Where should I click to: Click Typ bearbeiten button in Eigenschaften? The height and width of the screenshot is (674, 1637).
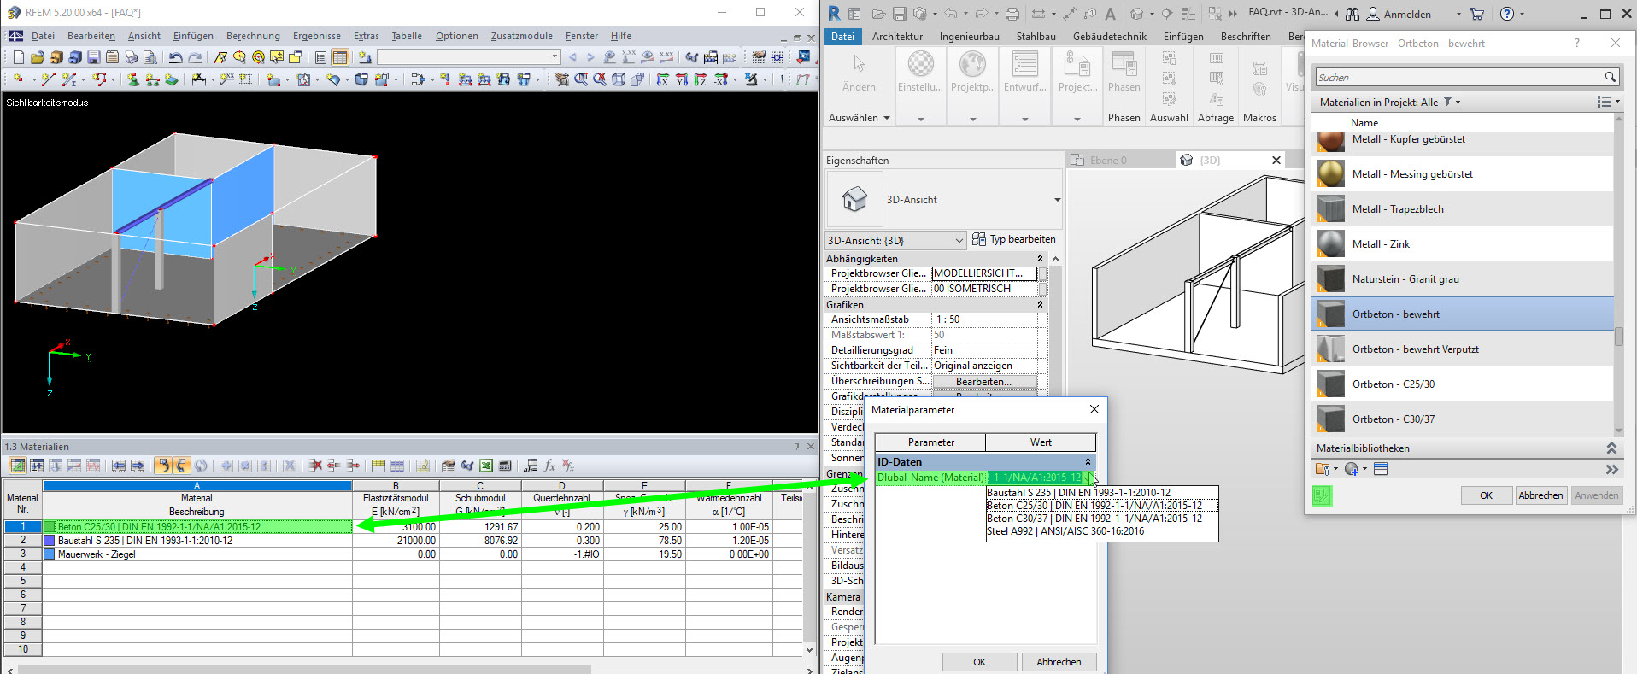click(1014, 239)
